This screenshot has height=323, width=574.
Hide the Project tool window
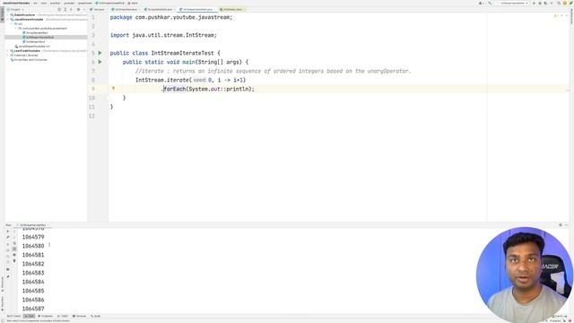pos(84,9)
